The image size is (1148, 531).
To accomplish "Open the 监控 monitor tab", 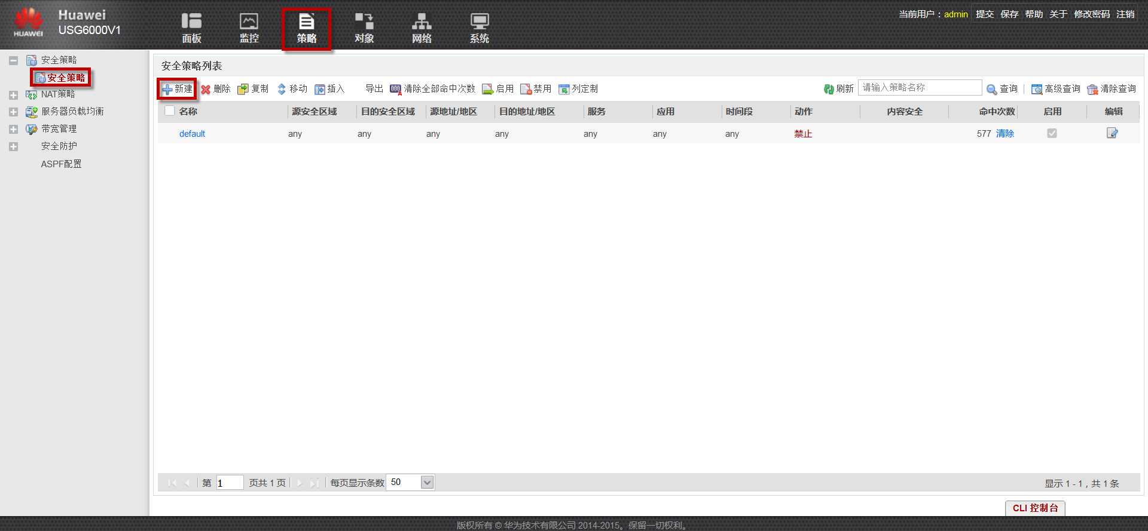I will [249, 28].
